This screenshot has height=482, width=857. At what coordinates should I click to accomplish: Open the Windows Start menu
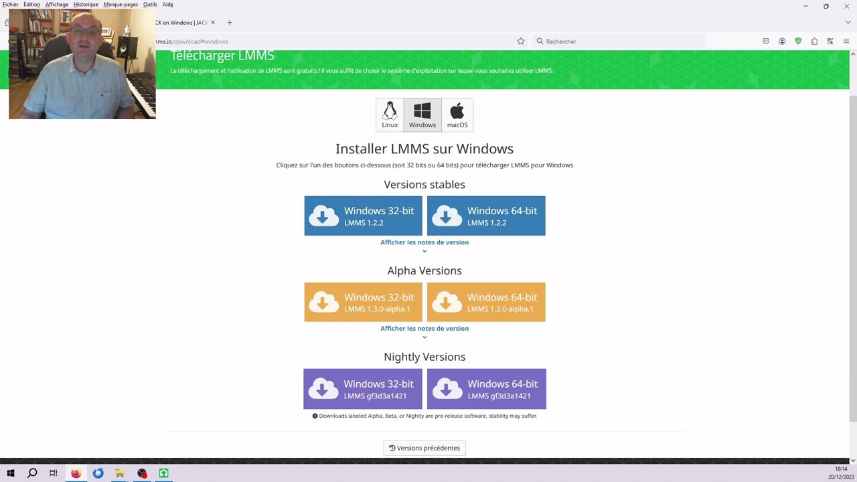(x=11, y=473)
